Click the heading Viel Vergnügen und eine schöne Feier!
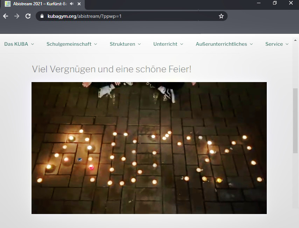The image size is (299, 228). pos(112,69)
